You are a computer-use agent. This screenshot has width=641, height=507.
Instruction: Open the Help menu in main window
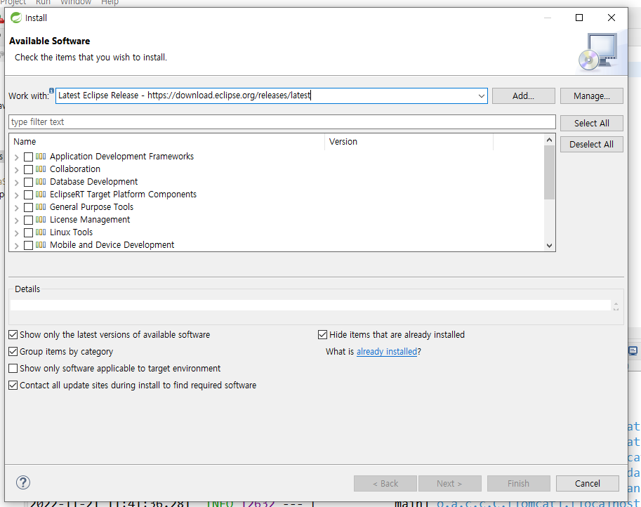coord(110,2)
